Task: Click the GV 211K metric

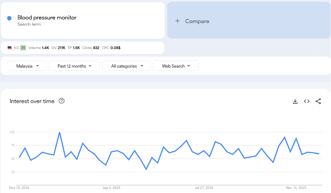Action: (59, 48)
